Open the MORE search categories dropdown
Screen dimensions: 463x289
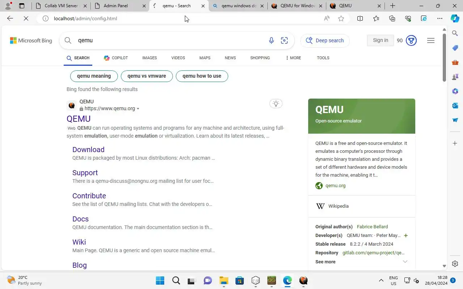tap(293, 58)
